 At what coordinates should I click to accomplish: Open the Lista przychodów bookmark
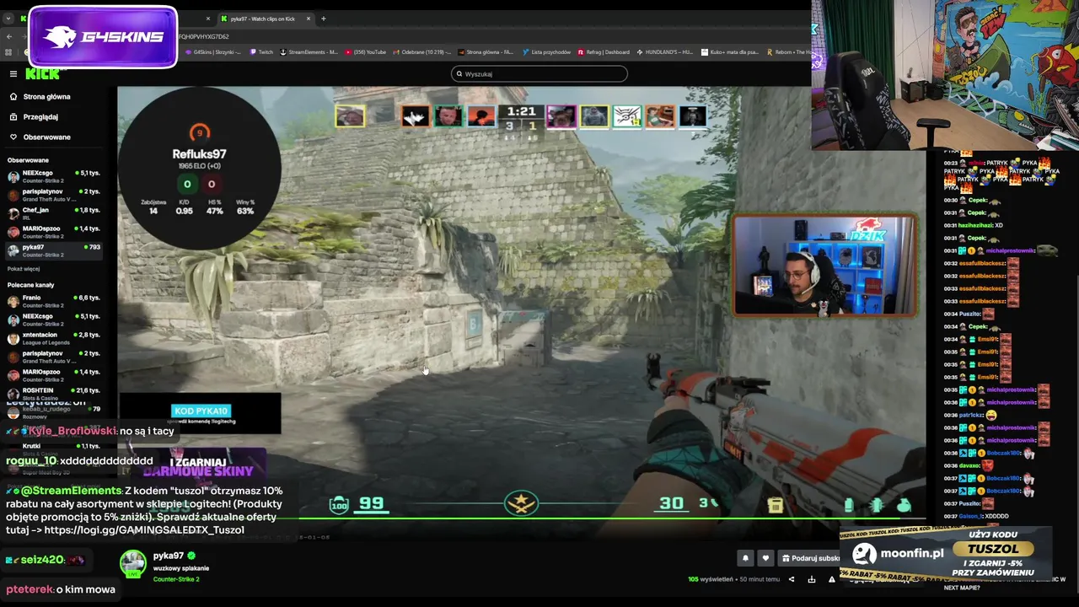(x=546, y=52)
